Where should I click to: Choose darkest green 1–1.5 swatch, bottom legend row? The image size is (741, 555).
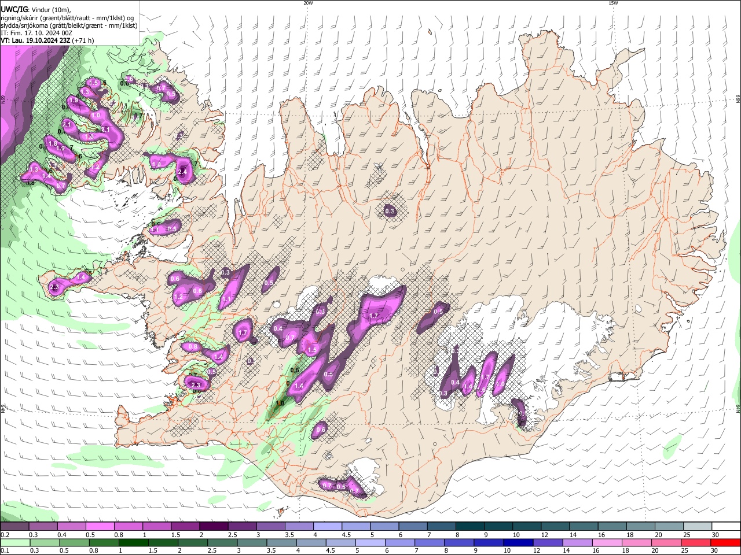click(x=133, y=542)
